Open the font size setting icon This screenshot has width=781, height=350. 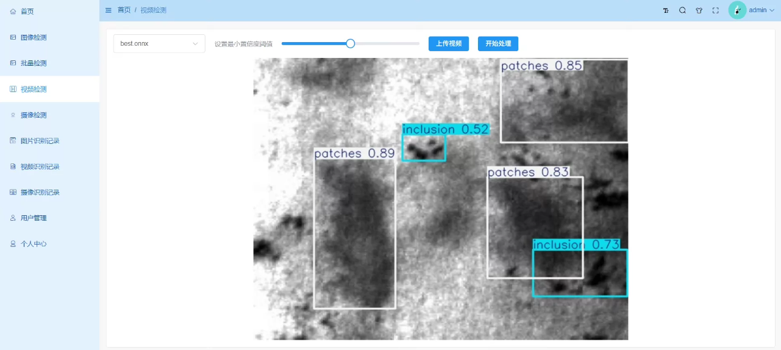point(666,10)
